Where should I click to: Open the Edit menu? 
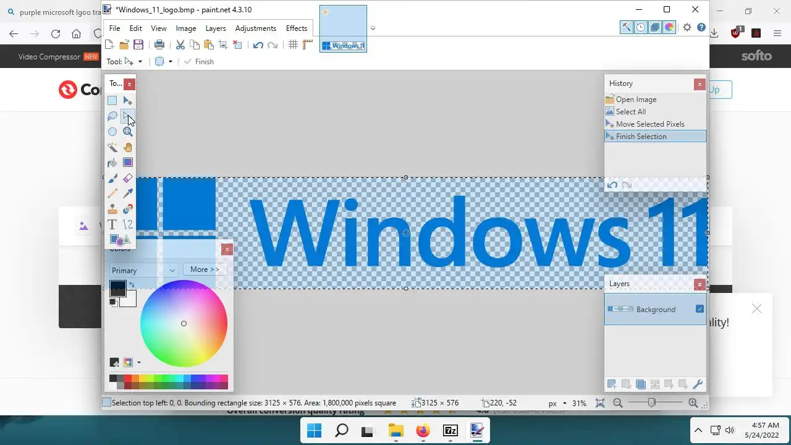pyautogui.click(x=136, y=28)
